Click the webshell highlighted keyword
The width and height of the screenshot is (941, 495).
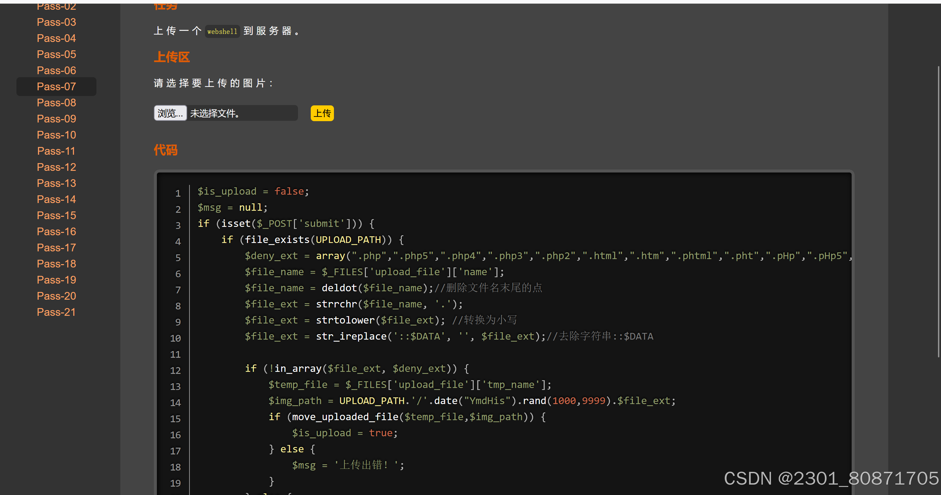point(222,31)
